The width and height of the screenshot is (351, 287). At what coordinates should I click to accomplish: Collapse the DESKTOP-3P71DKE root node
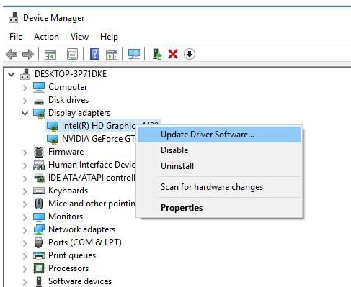[11, 74]
